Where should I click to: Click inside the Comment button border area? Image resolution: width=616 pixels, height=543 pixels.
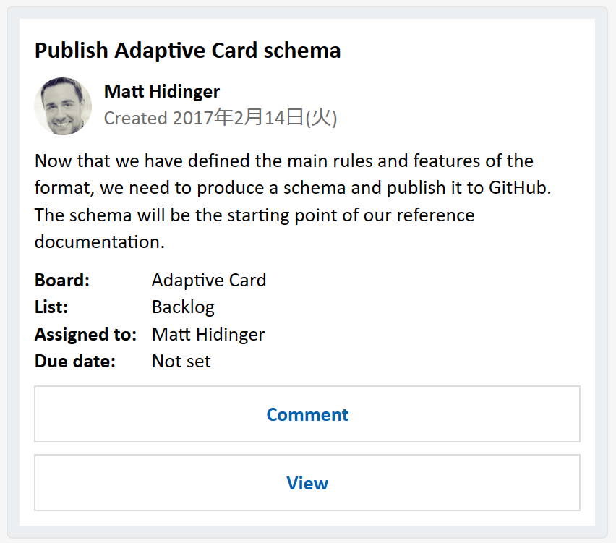108,414
